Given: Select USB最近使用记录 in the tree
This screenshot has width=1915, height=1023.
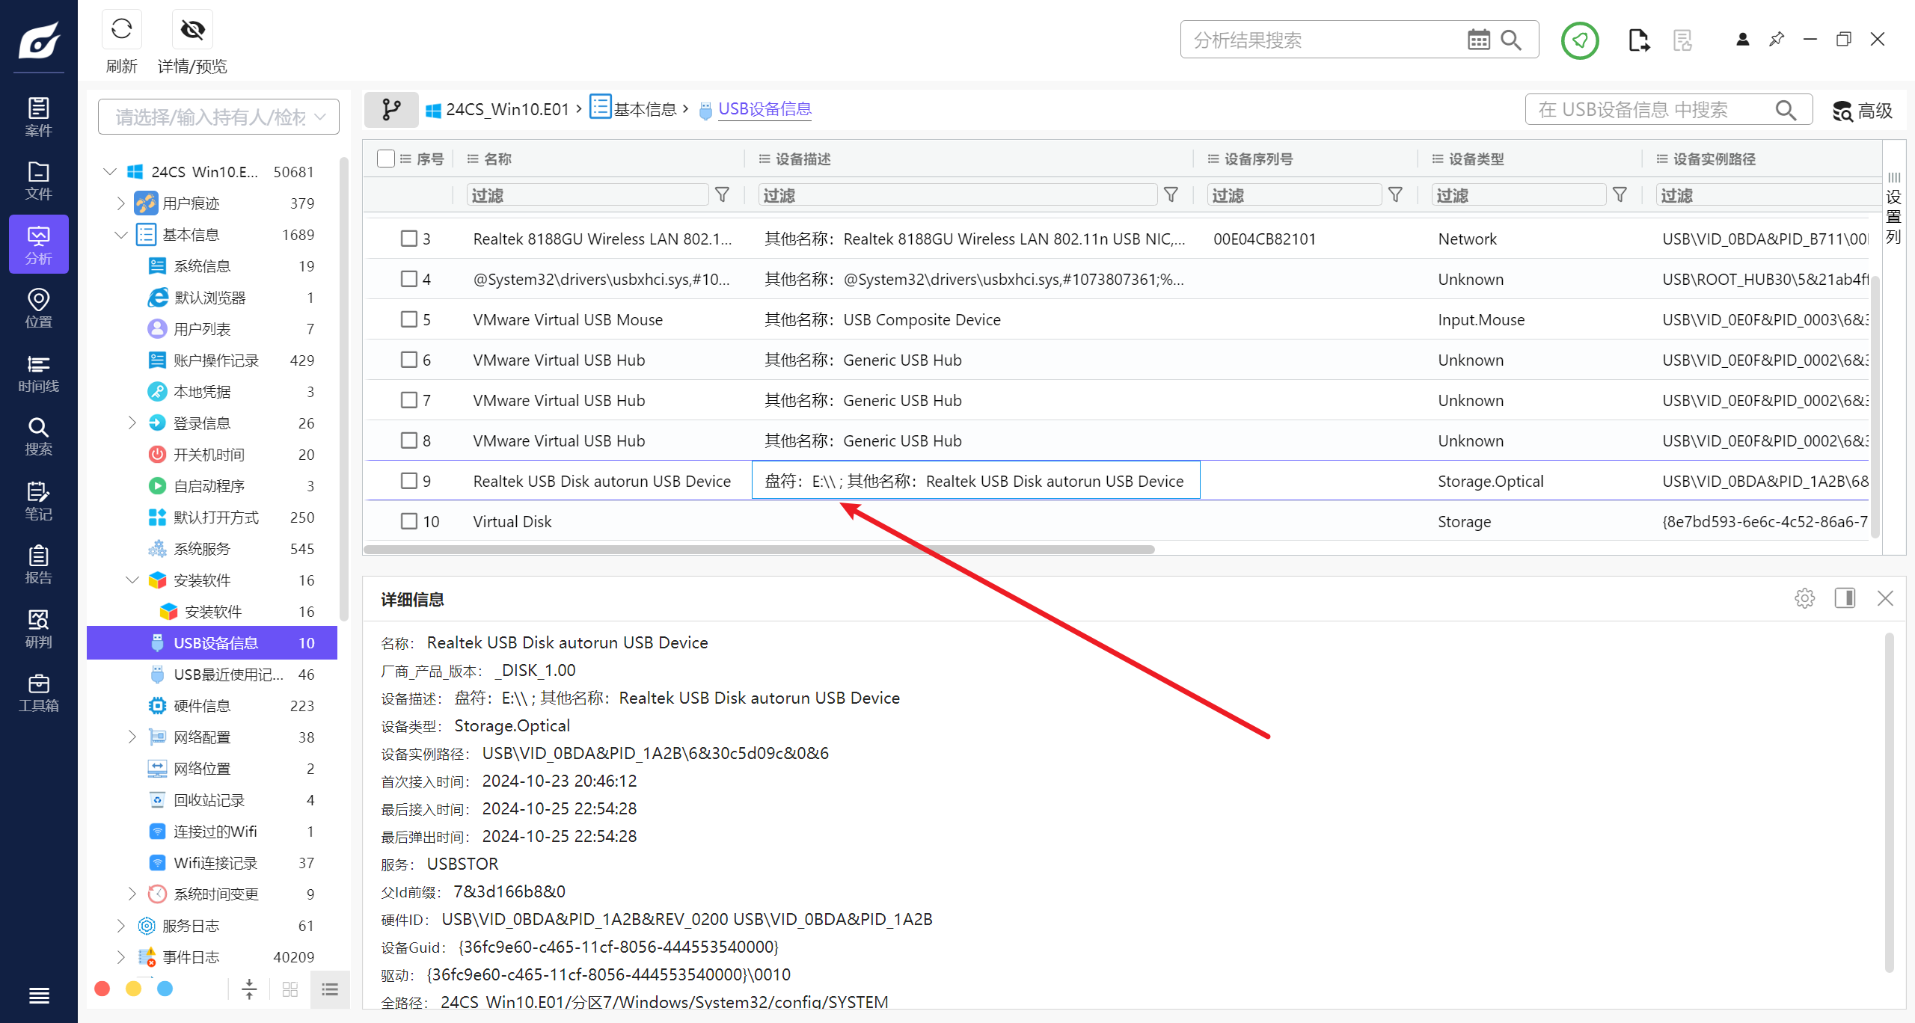Looking at the screenshot, I should 227,675.
